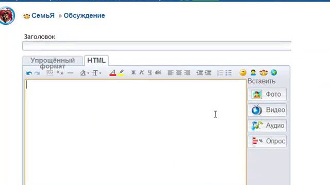Center align the text
Viewport: 330px width, 185px height.
[x=179, y=73]
